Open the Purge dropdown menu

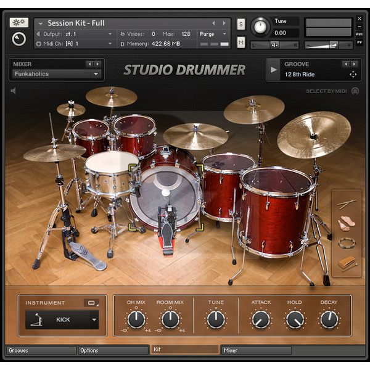click(x=213, y=34)
